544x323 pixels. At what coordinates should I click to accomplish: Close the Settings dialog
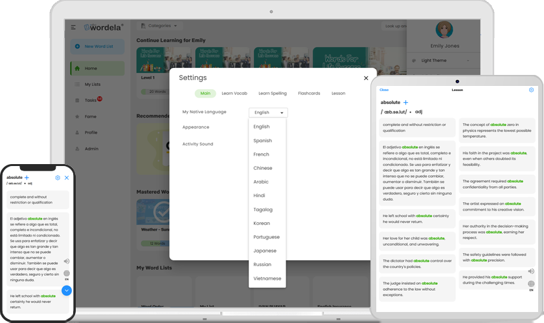366,78
